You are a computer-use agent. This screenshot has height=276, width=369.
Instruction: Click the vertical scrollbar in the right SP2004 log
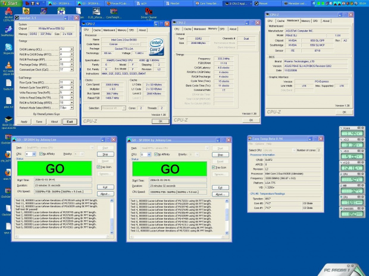(227, 217)
